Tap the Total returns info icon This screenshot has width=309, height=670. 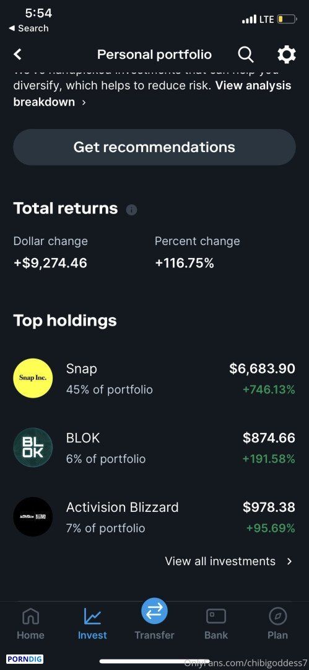pos(131,210)
